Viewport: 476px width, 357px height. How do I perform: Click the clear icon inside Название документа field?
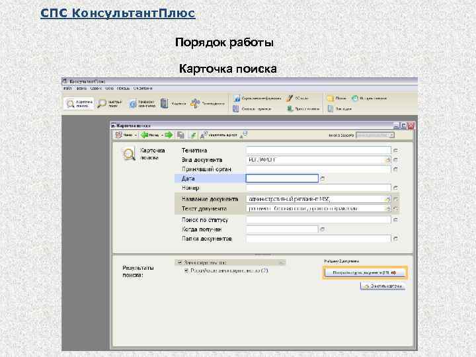[x=387, y=199]
